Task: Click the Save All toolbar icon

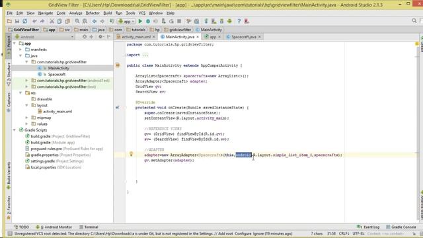Action: pyautogui.click(x=17, y=21)
